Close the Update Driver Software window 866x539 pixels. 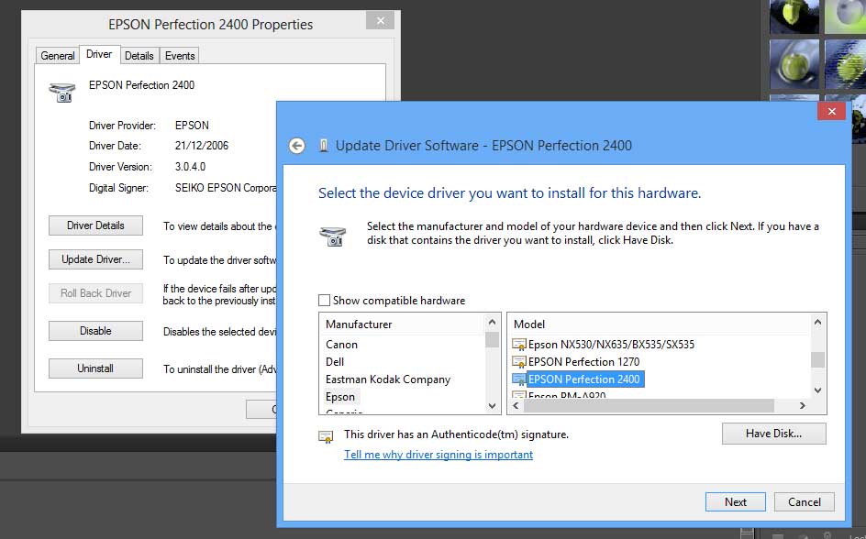pyautogui.click(x=831, y=111)
